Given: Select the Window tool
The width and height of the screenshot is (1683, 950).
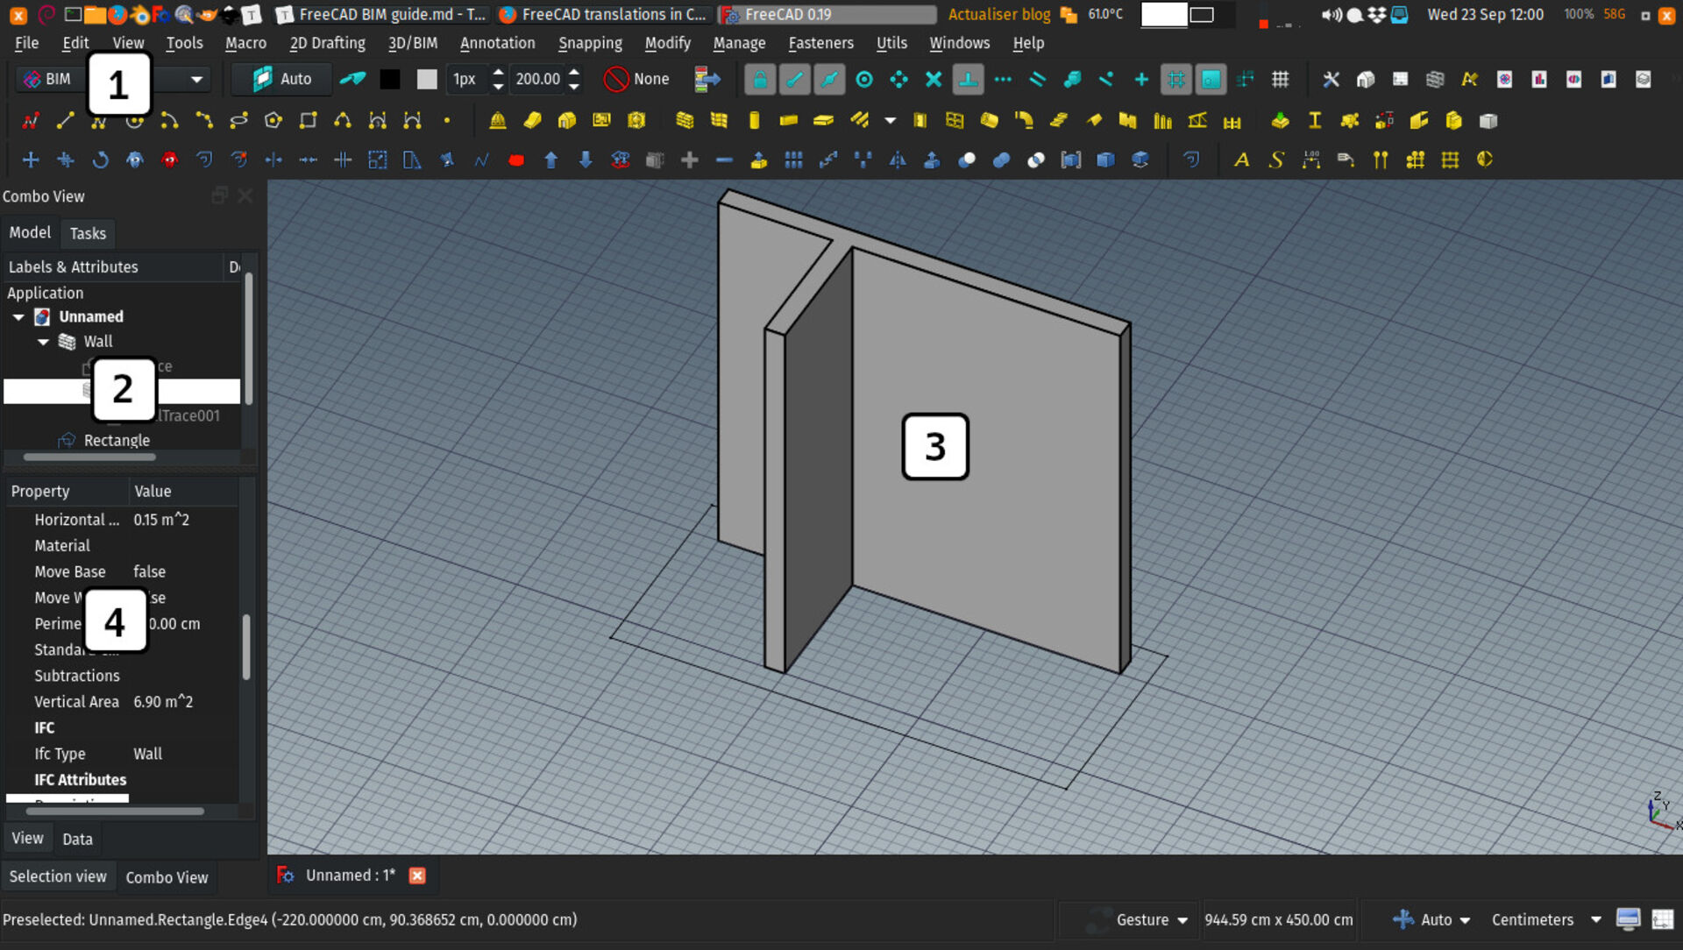Looking at the screenshot, I should tap(955, 121).
